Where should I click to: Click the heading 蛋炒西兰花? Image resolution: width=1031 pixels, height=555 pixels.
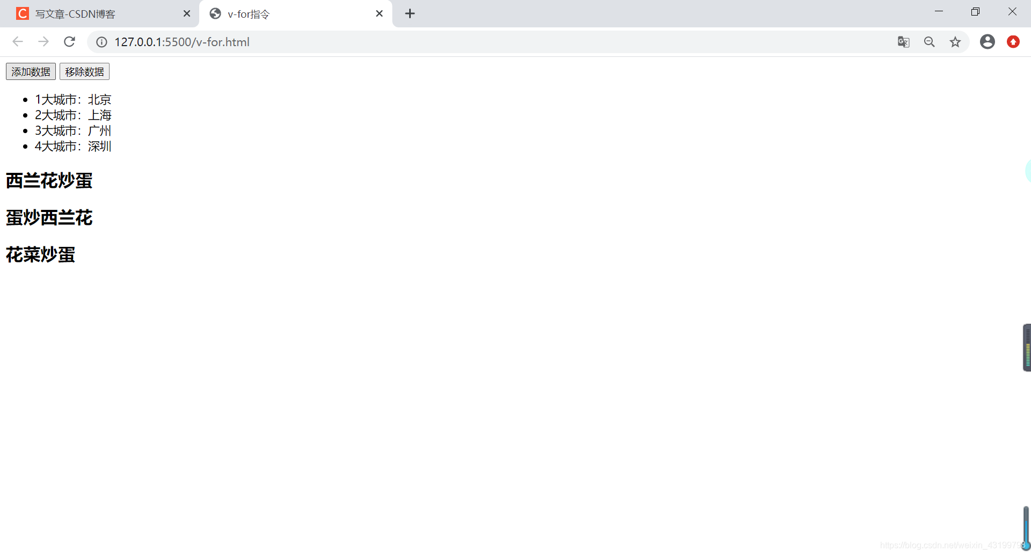coord(49,218)
